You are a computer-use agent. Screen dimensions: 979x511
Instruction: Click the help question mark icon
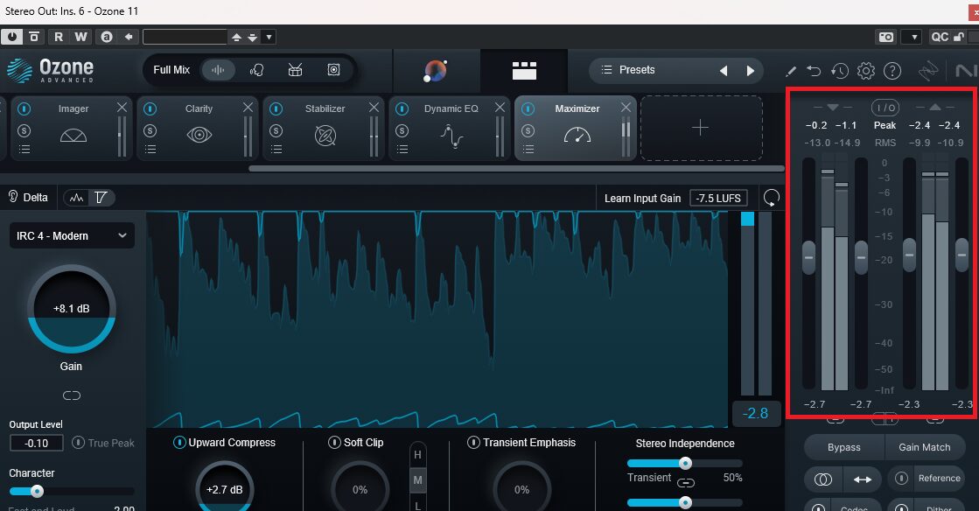pos(892,71)
